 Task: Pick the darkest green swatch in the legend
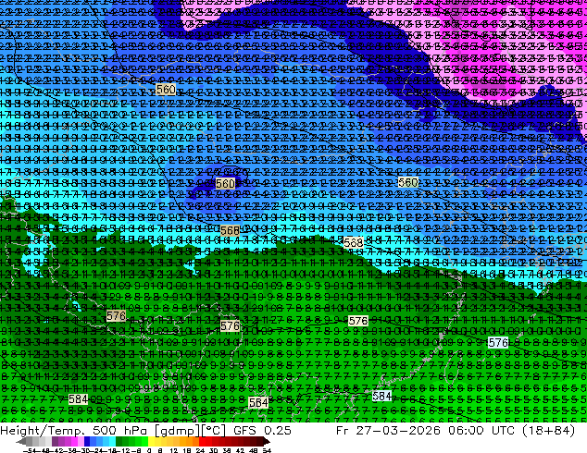[119, 442]
